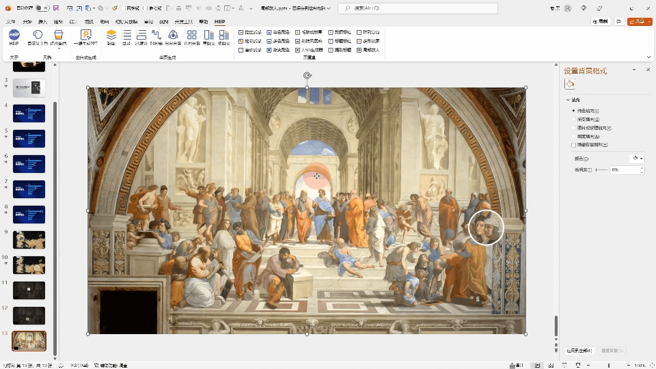Click the circular total-part relationship icon
The width and height of the screenshot is (656, 369).
click(173, 35)
